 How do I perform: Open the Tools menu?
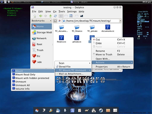[x=62, y=12]
